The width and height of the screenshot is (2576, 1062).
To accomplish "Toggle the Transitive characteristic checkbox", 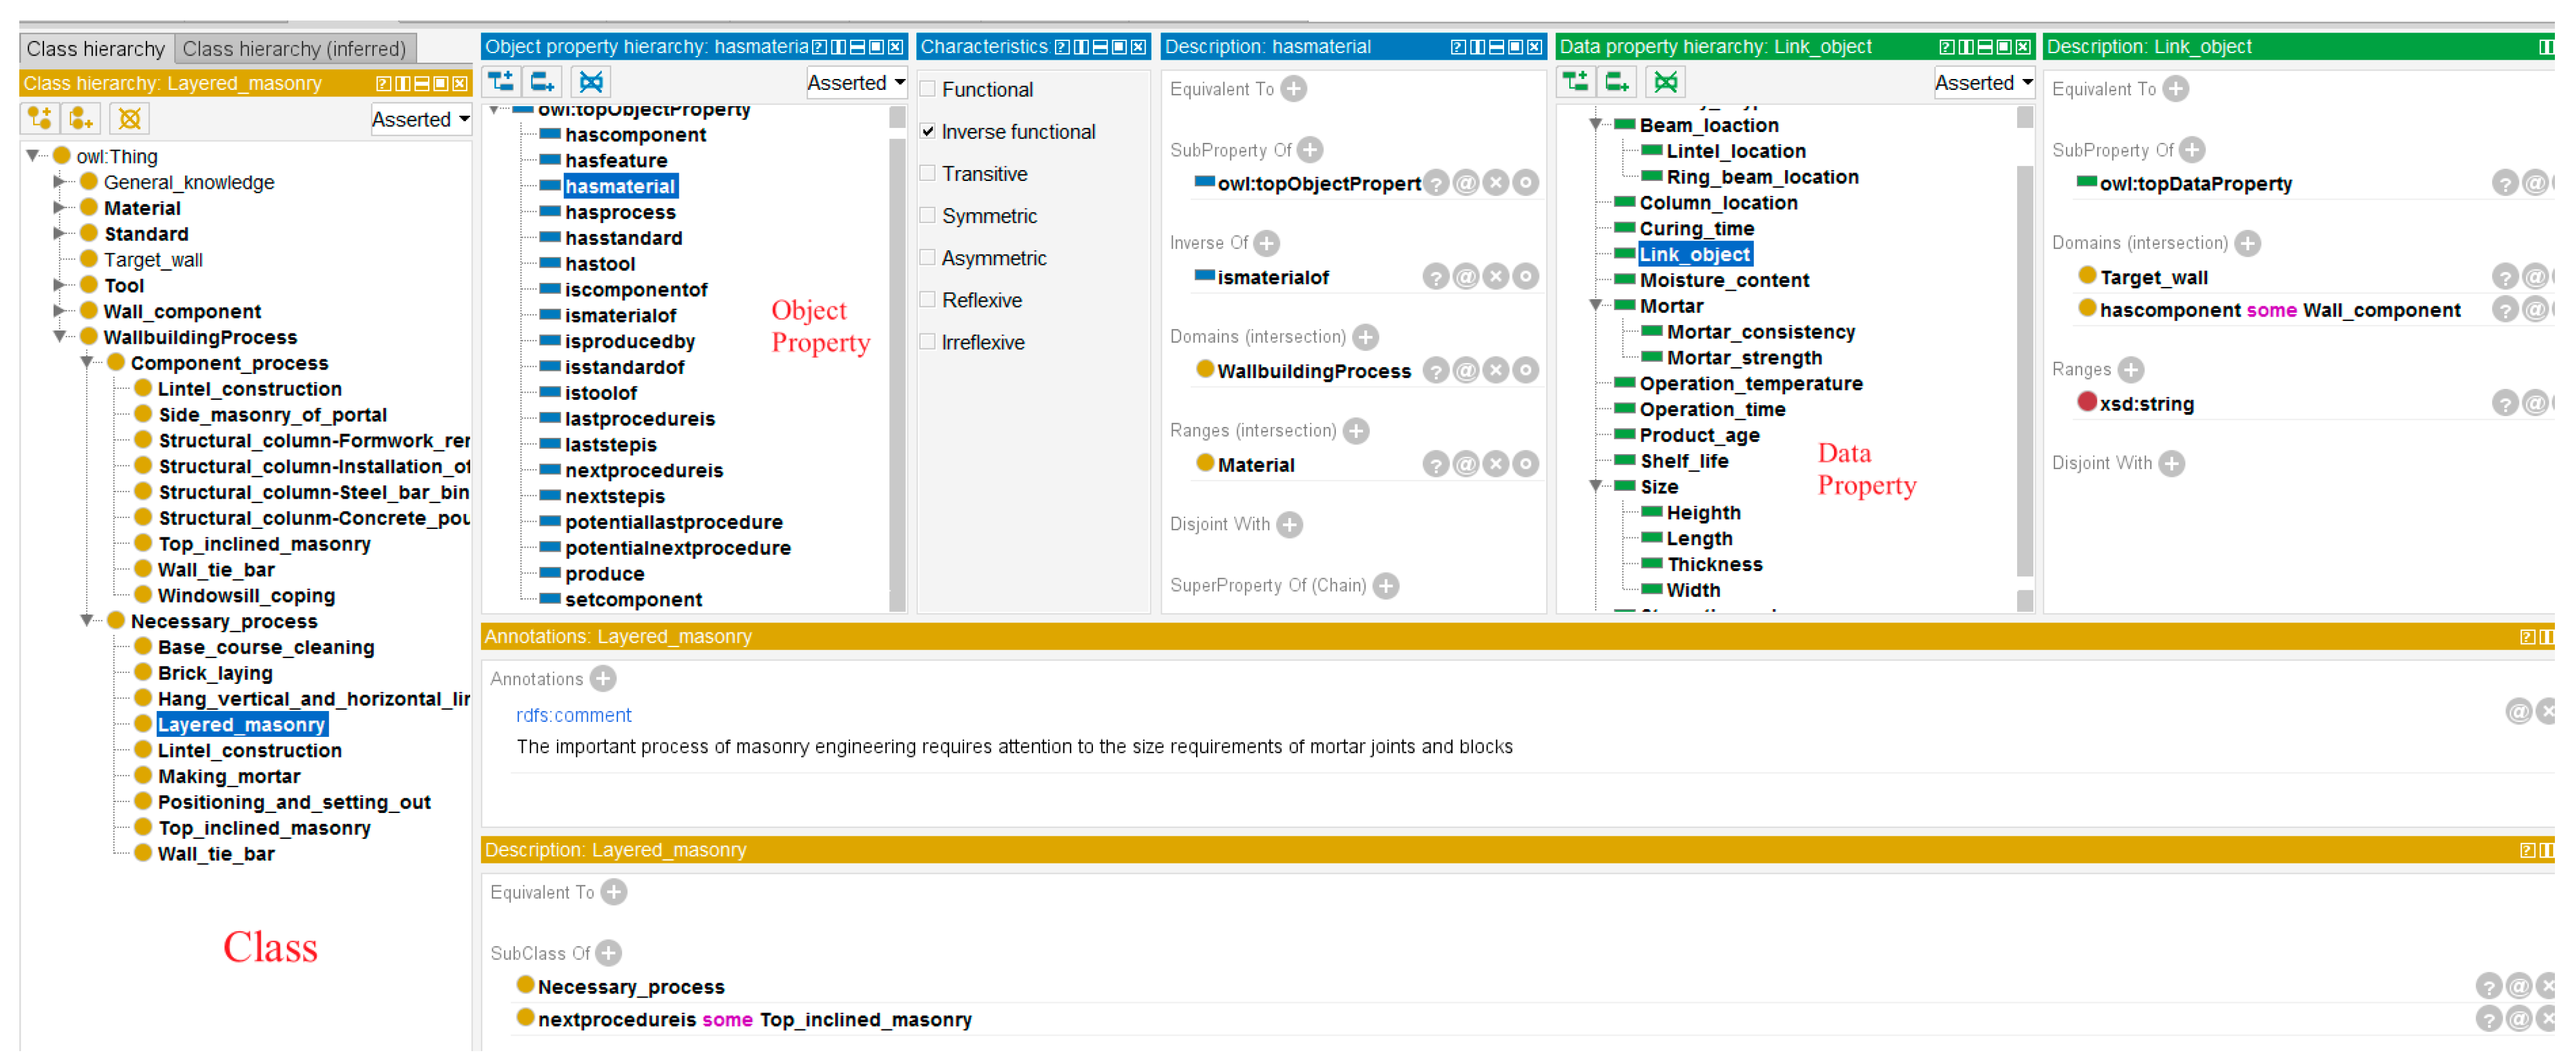I will coord(928,174).
